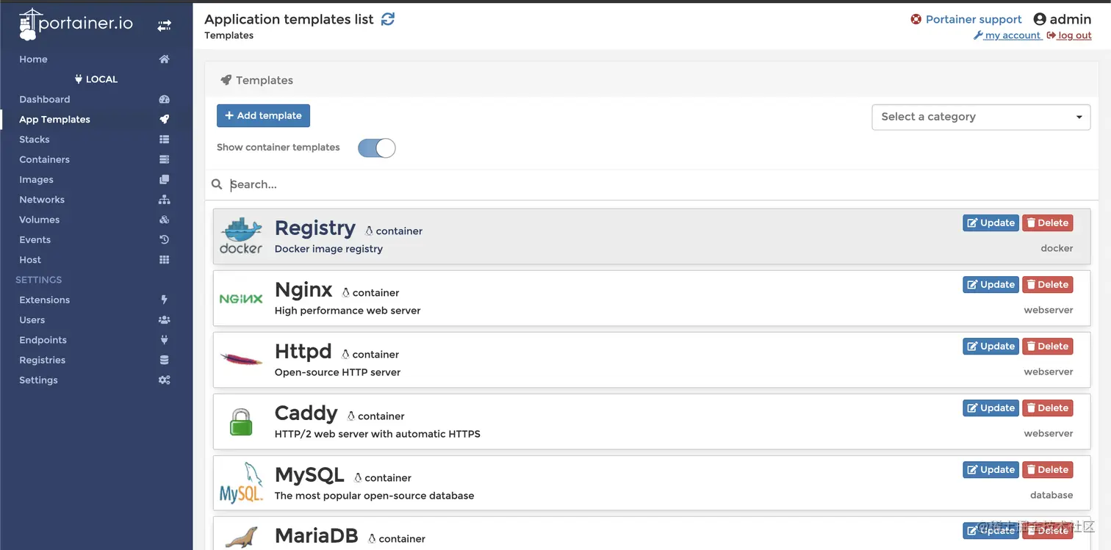Image resolution: width=1111 pixels, height=550 pixels.
Task: Delete the Httpd template
Action: pyautogui.click(x=1047, y=347)
